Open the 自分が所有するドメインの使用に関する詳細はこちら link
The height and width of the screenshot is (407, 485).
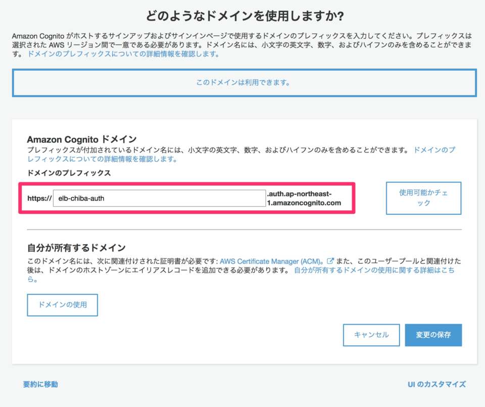pos(241,275)
